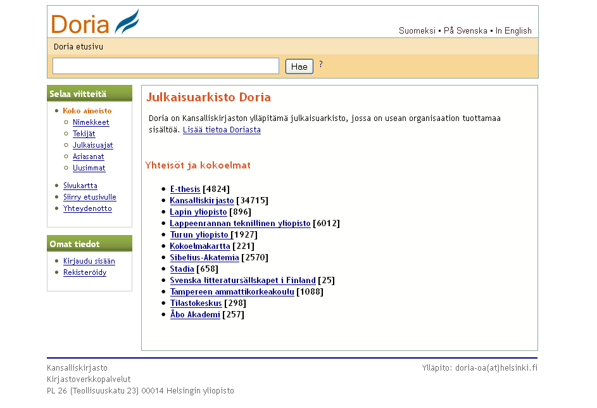Image resolution: width=597 pixels, height=408 pixels.
Task: Click the Koko aineisto heading
Action: point(87,111)
